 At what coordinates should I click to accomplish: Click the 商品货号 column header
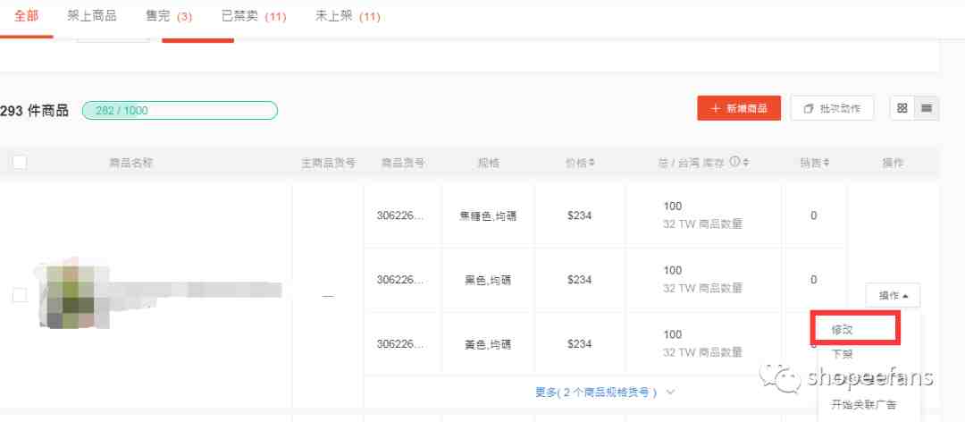pos(403,164)
